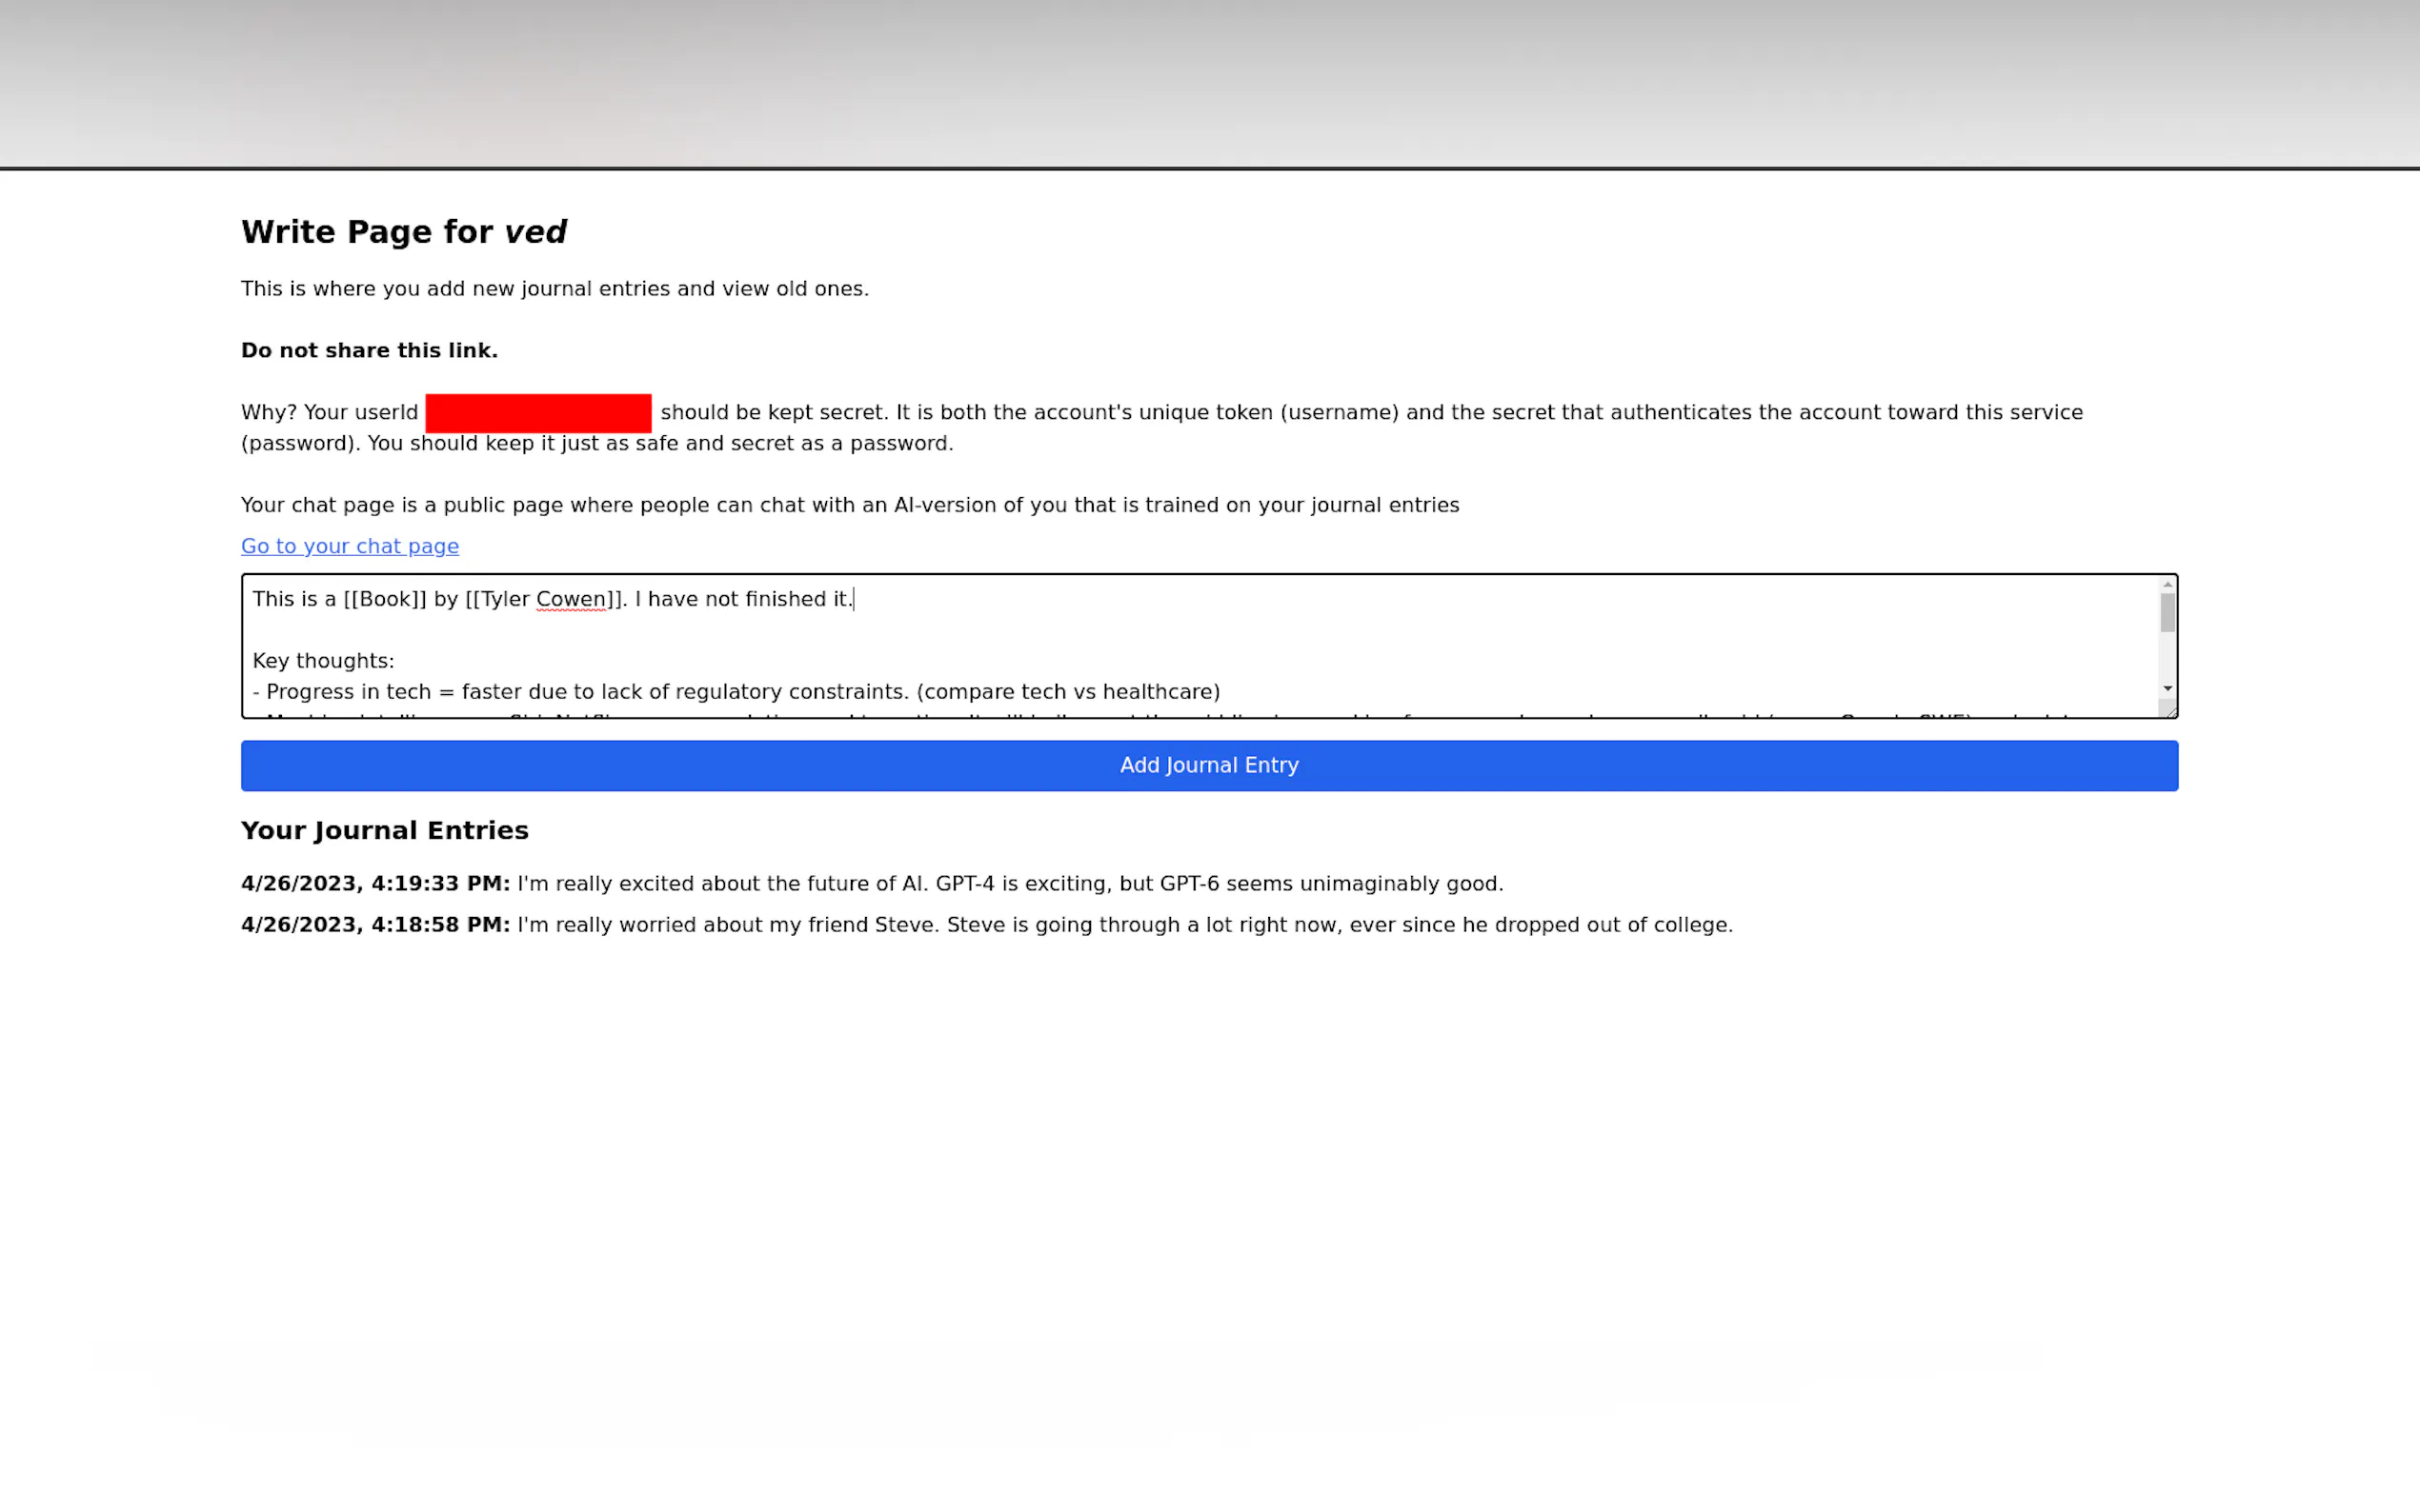Viewport: 2420px width, 1512px height.
Task: Click the 4:18:58 PM journal entry timestamp
Action: [x=375, y=925]
